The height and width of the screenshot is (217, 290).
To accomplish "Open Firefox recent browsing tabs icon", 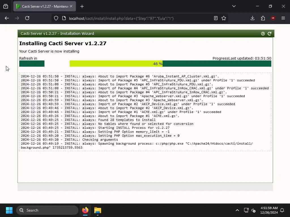I will tap(6, 6).
